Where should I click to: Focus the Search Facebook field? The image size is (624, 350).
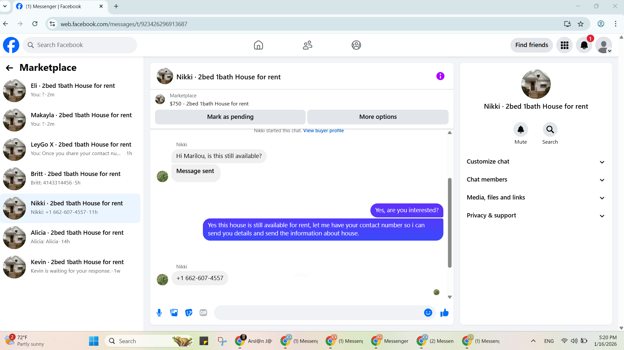tap(80, 45)
